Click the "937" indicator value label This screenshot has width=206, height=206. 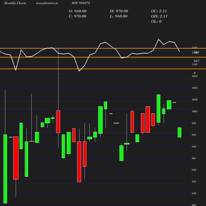(197, 61)
